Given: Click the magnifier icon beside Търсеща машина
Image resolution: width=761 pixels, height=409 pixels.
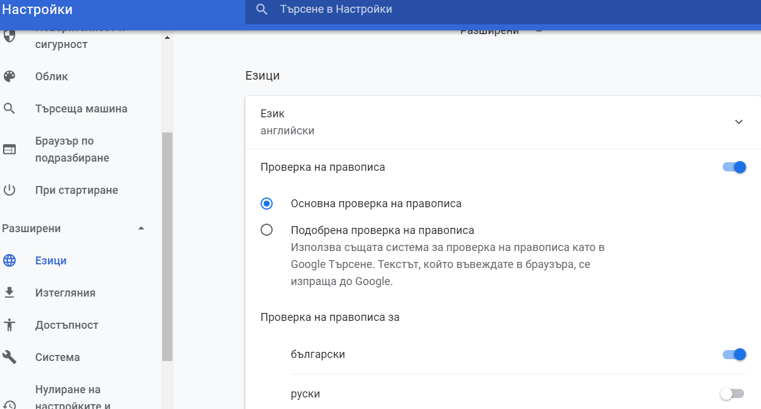Looking at the screenshot, I should tap(10, 109).
